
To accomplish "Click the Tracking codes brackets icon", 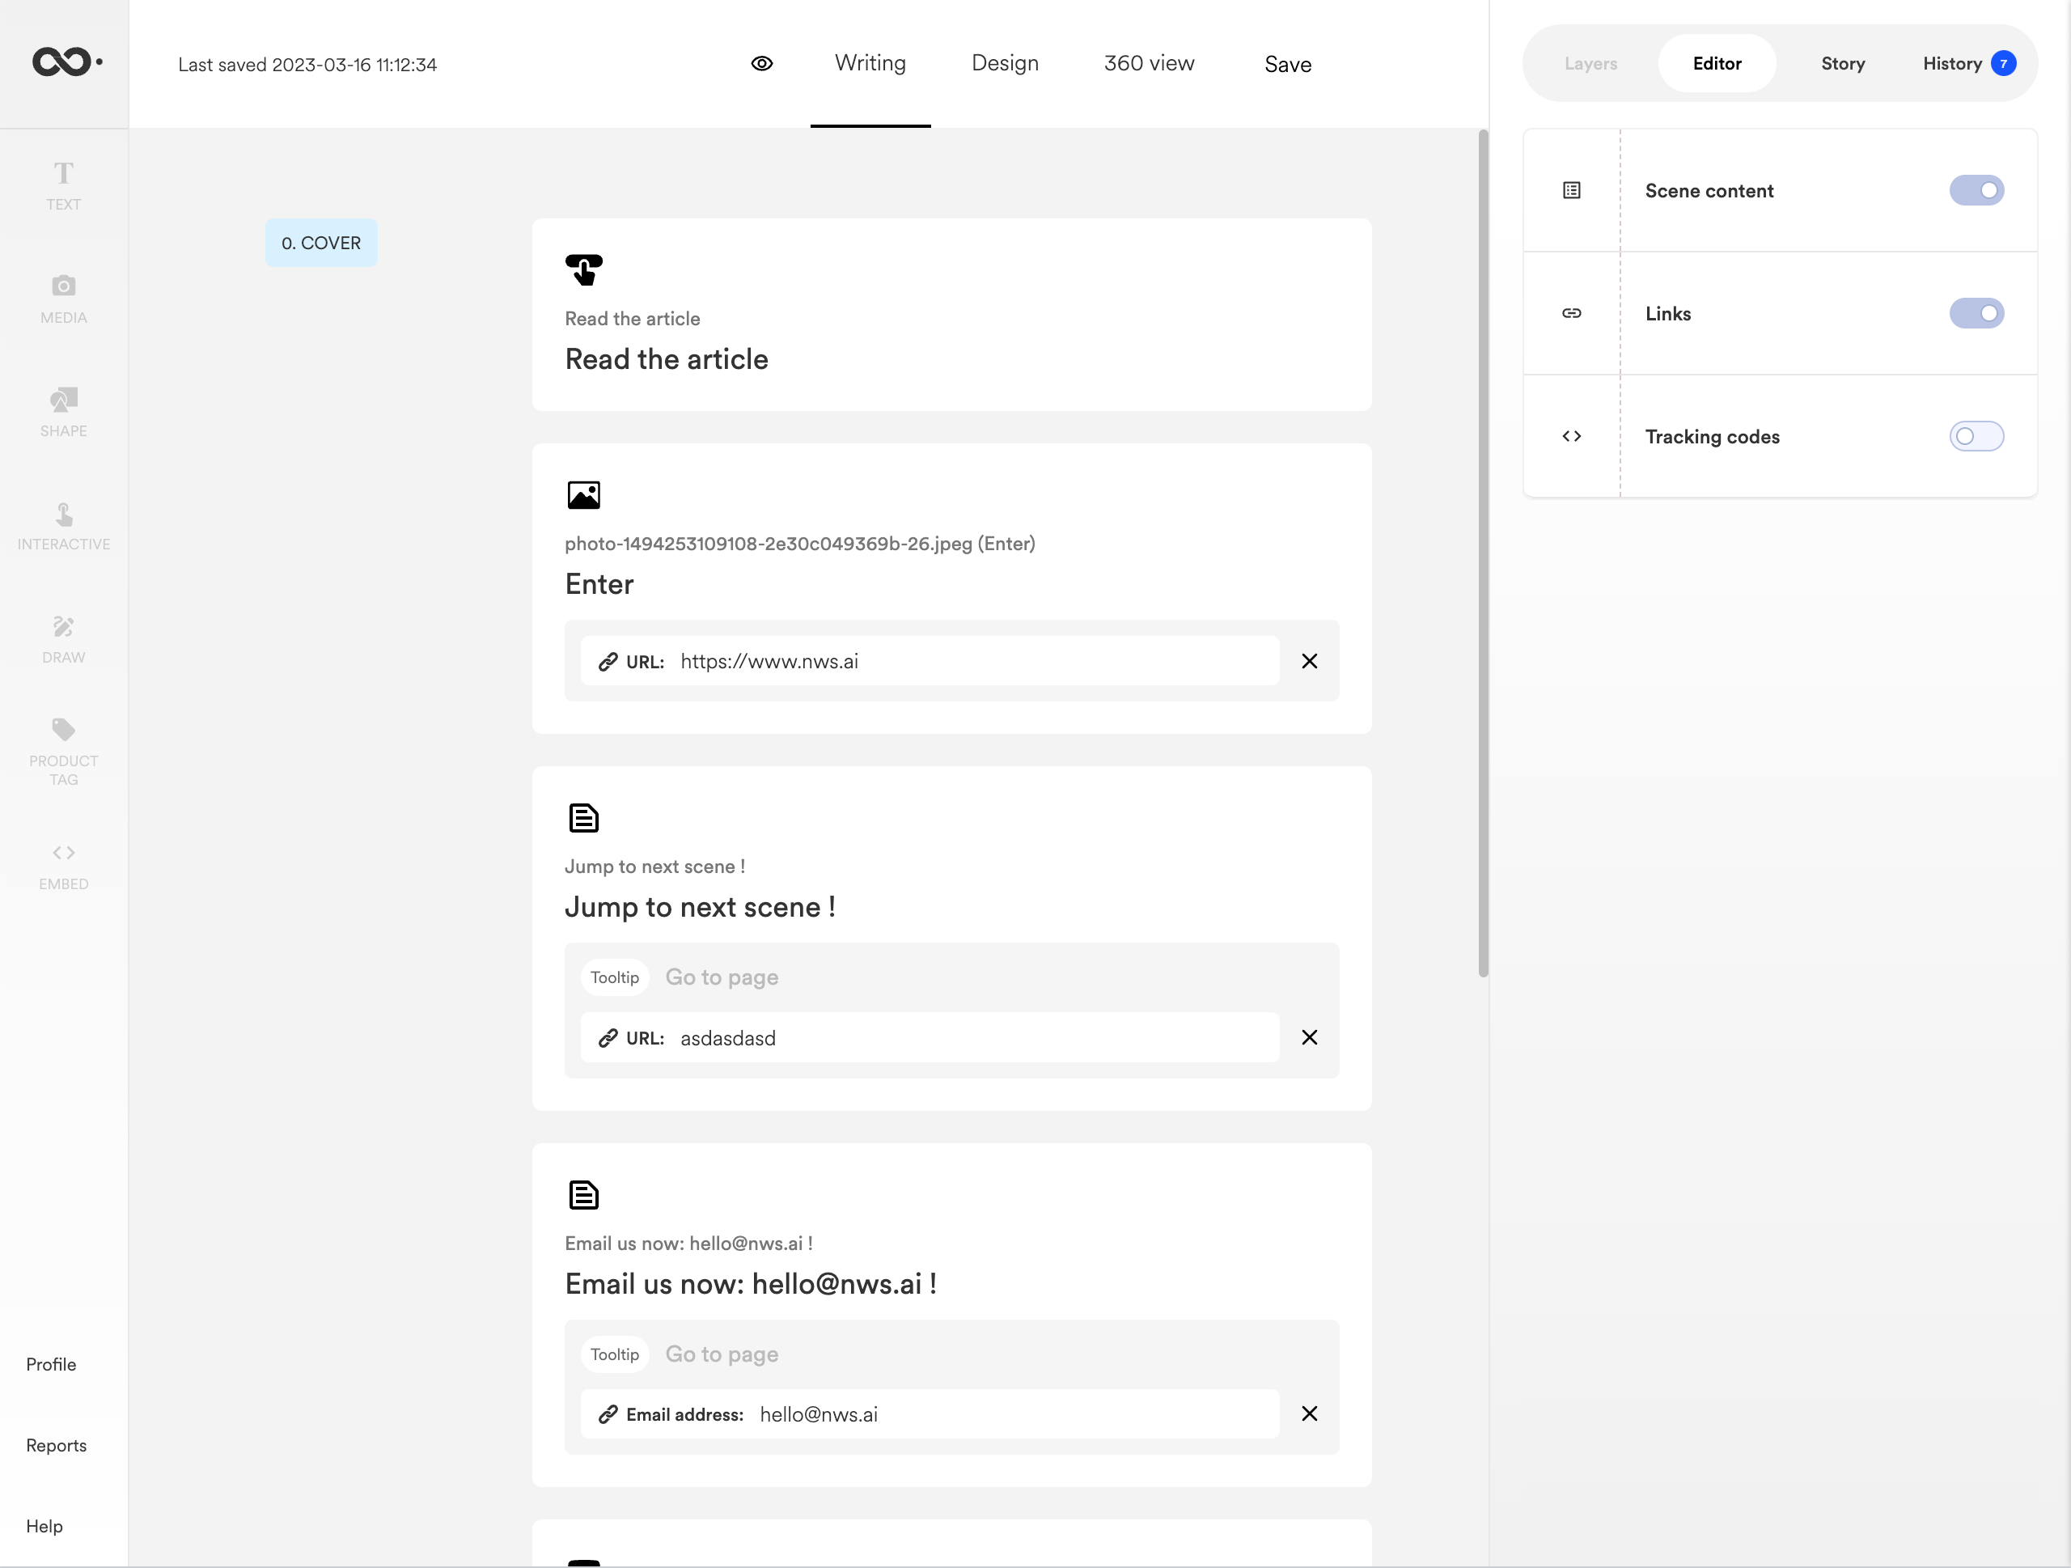I will [1572, 436].
